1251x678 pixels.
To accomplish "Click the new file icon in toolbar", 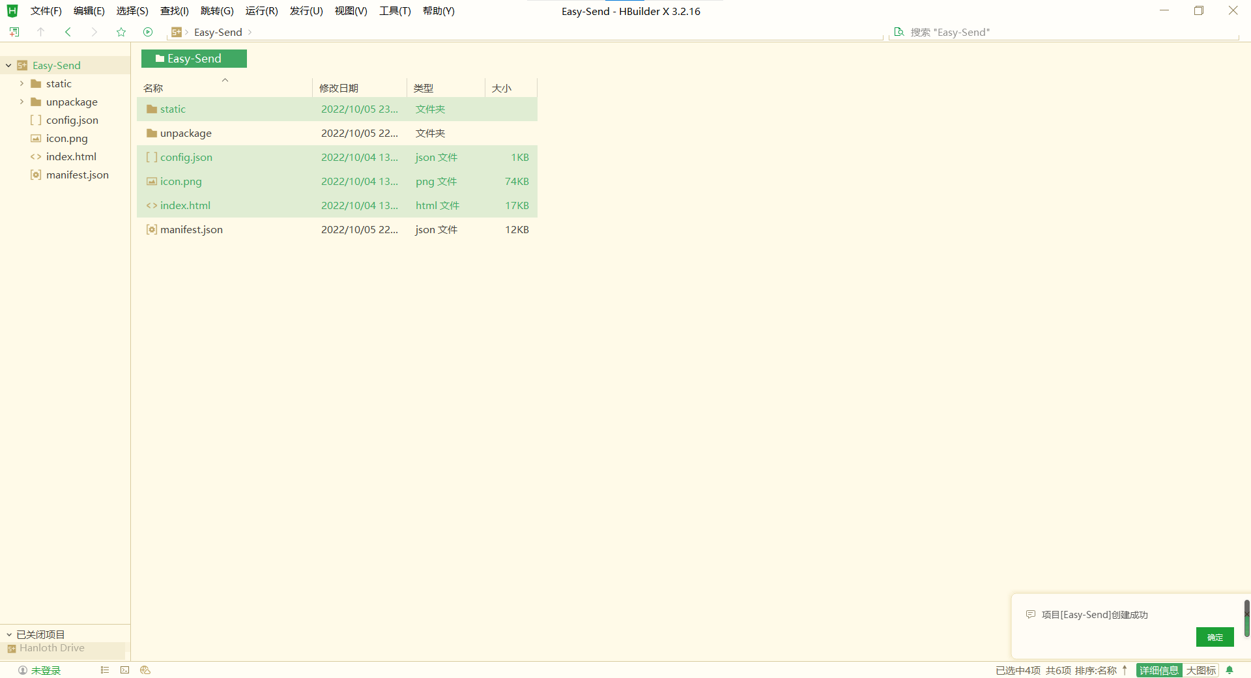I will (x=14, y=32).
